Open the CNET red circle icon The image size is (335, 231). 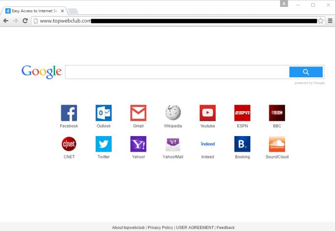pyautogui.click(x=69, y=144)
